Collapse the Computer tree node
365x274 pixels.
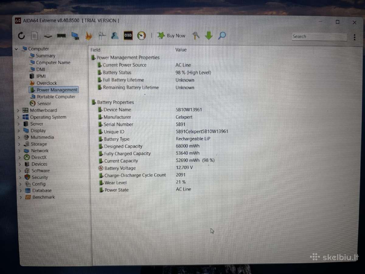(17, 49)
